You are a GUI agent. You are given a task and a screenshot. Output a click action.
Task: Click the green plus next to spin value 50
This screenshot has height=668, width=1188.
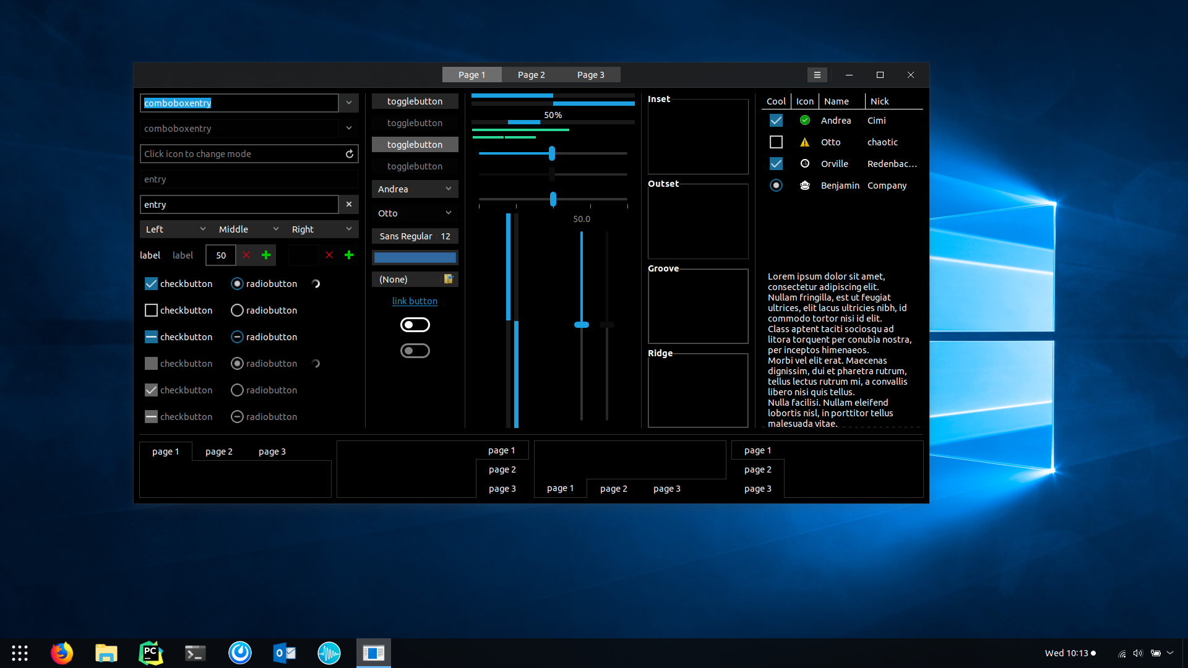266,255
